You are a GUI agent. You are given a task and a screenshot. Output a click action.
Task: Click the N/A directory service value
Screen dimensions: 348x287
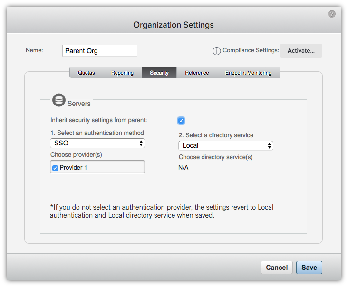point(184,167)
